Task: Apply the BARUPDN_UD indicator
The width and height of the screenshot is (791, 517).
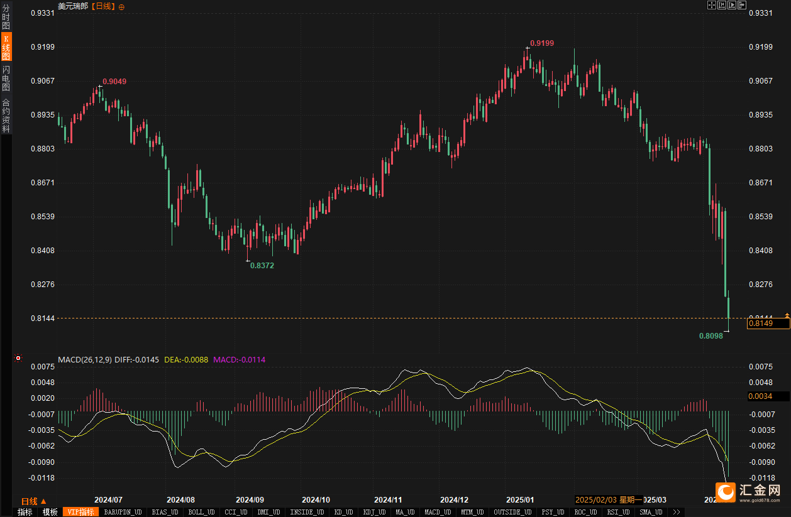Action: point(123,512)
